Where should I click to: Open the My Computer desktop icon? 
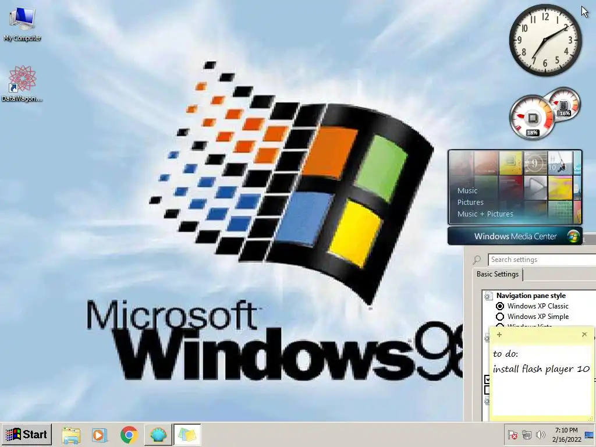coord(22,23)
